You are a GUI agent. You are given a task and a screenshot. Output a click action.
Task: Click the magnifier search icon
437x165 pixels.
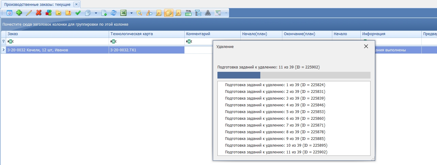pyautogui.click(x=139, y=13)
